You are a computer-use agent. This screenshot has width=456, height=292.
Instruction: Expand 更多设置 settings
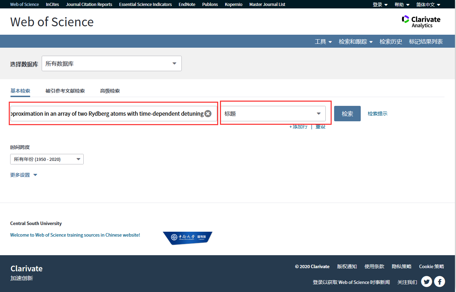click(23, 175)
